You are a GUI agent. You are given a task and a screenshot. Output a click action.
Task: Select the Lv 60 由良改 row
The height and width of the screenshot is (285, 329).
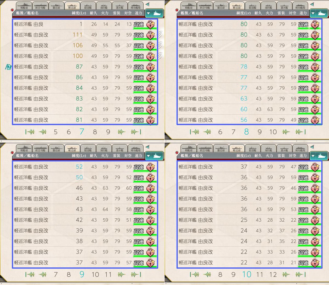click(x=249, y=109)
